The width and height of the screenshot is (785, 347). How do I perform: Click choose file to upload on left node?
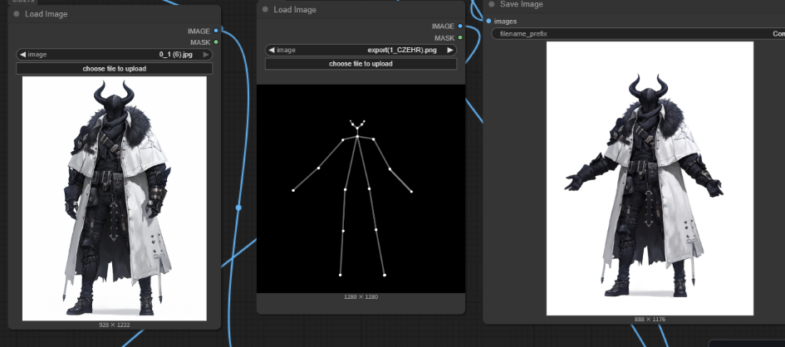[x=114, y=68]
